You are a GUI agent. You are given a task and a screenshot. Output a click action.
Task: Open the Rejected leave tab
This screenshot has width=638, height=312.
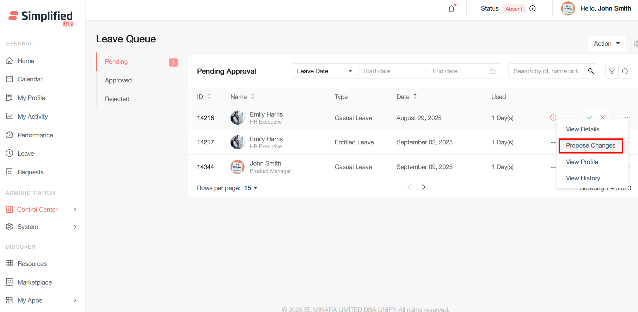(x=117, y=99)
